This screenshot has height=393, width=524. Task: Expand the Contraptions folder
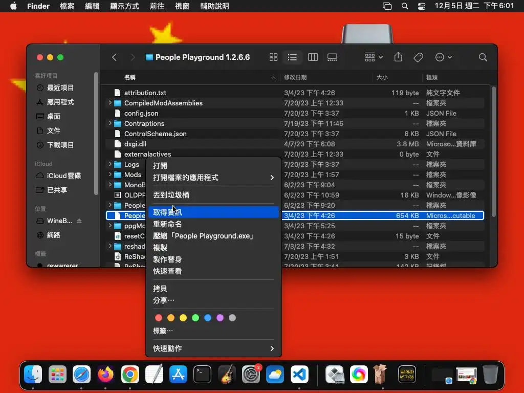[110, 123]
